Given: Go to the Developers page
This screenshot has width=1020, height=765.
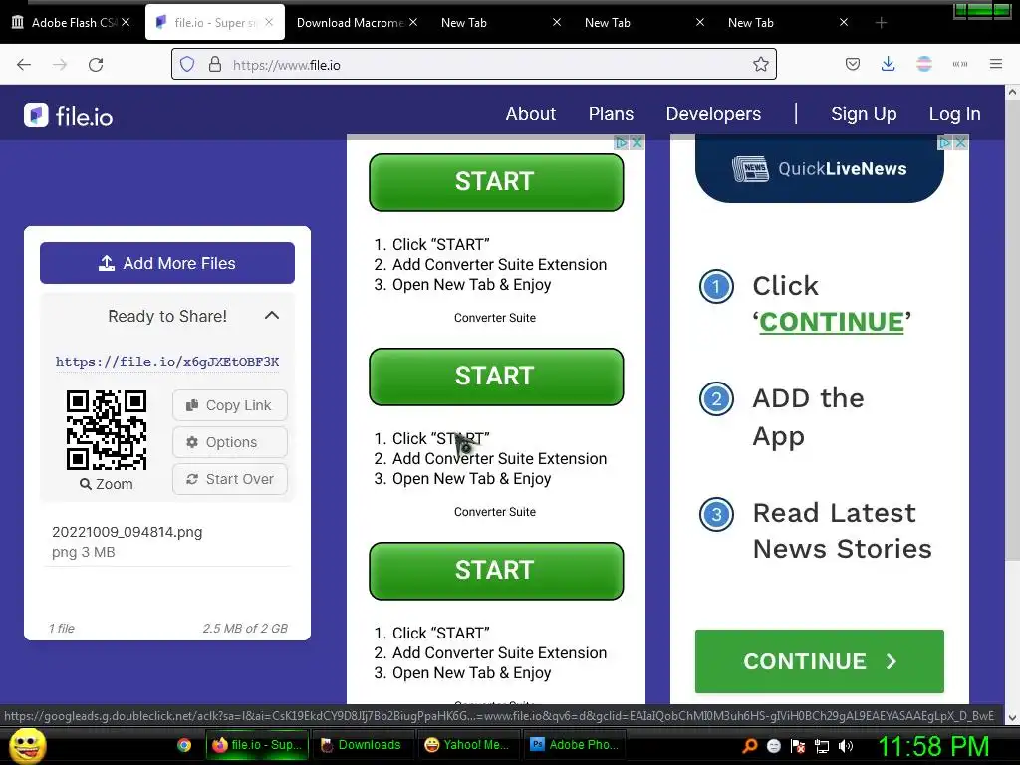Looking at the screenshot, I should [713, 114].
